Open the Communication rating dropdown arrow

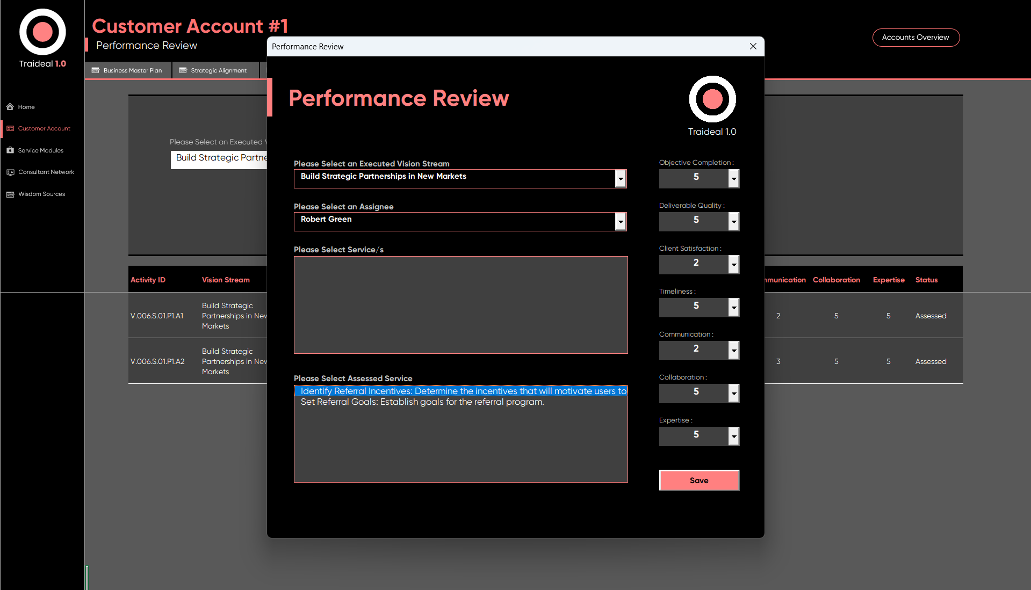click(733, 351)
